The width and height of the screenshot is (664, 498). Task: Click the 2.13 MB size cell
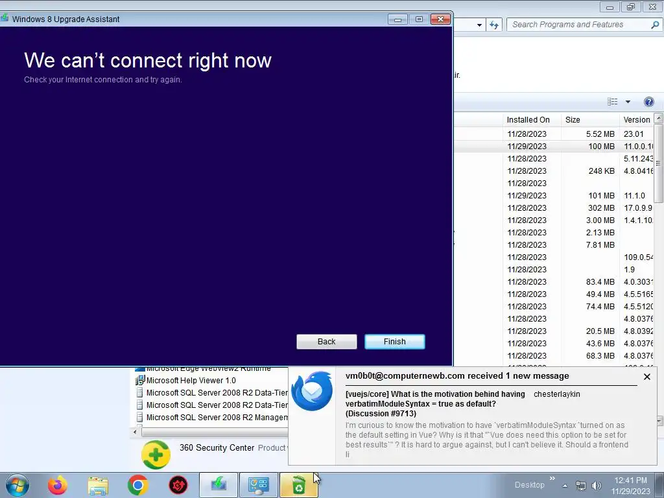coord(600,233)
